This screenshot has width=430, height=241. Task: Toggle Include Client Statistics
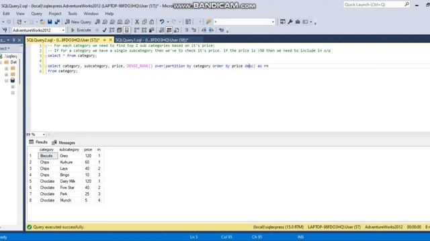tap(151, 30)
